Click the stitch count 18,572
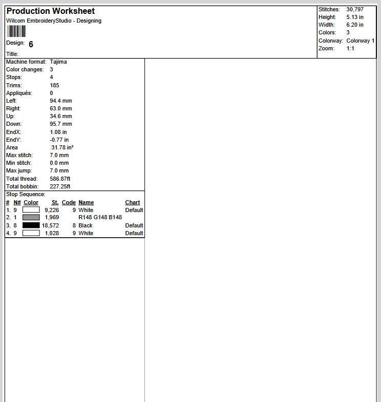The width and height of the screenshot is (381, 402). click(51, 225)
